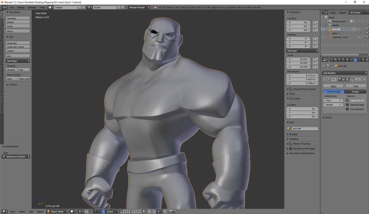Toggle Motion Tracking checkbox
Screen dimensions: 369x214
291,144
